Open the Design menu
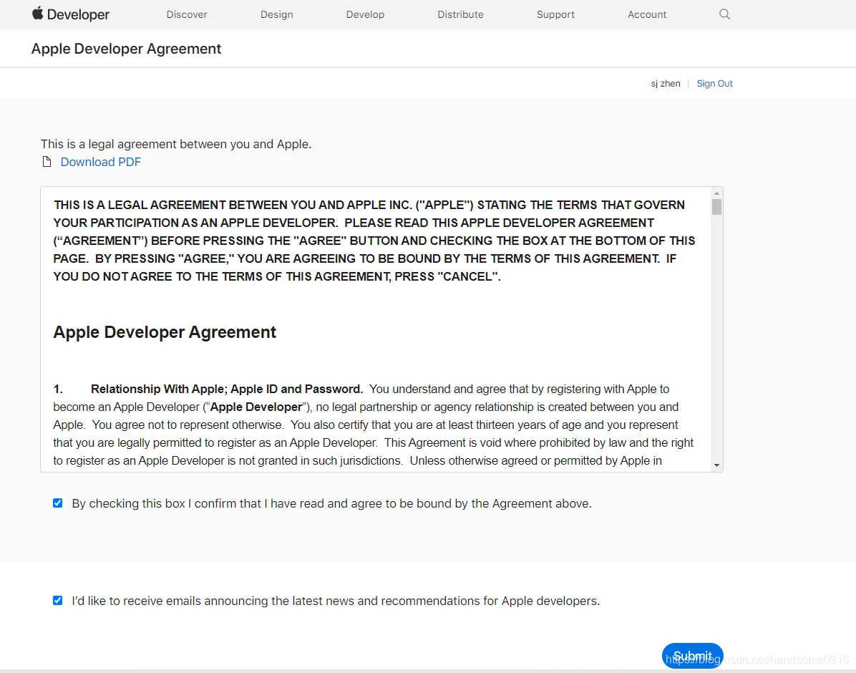Image resolution: width=856 pixels, height=673 pixels. (x=277, y=15)
